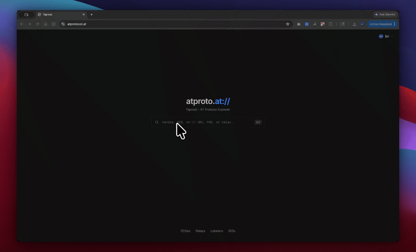Click the search input field
416x252 pixels.
tap(207, 122)
